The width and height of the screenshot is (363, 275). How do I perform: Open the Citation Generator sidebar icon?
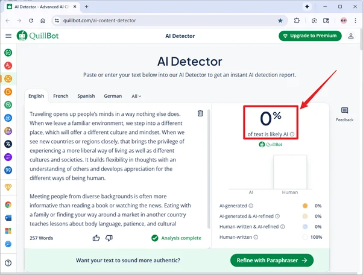pyautogui.click(x=8, y=171)
